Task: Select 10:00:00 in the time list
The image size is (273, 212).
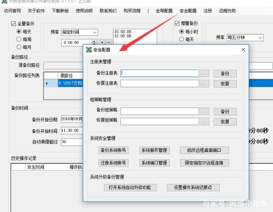Action: pyautogui.click(x=123, y=32)
